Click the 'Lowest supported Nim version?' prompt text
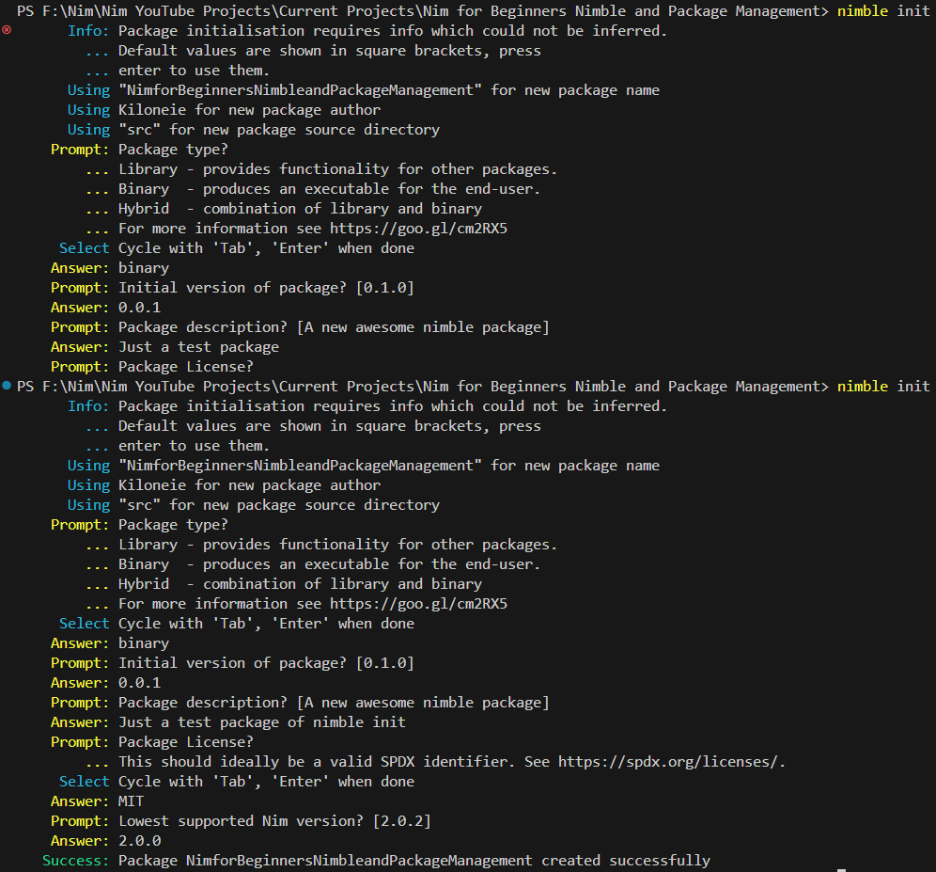Viewport: 936px width, 872px height. tap(241, 821)
